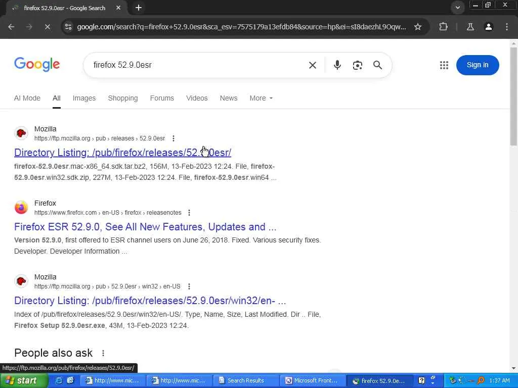Submit search with the magnifier icon
Image resolution: width=518 pixels, height=388 pixels.
(x=377, y=65)
